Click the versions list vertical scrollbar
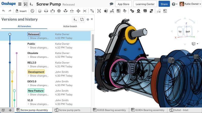Image resolution: width=202 pixels, height=113 pixels. (x=93, y=53)
